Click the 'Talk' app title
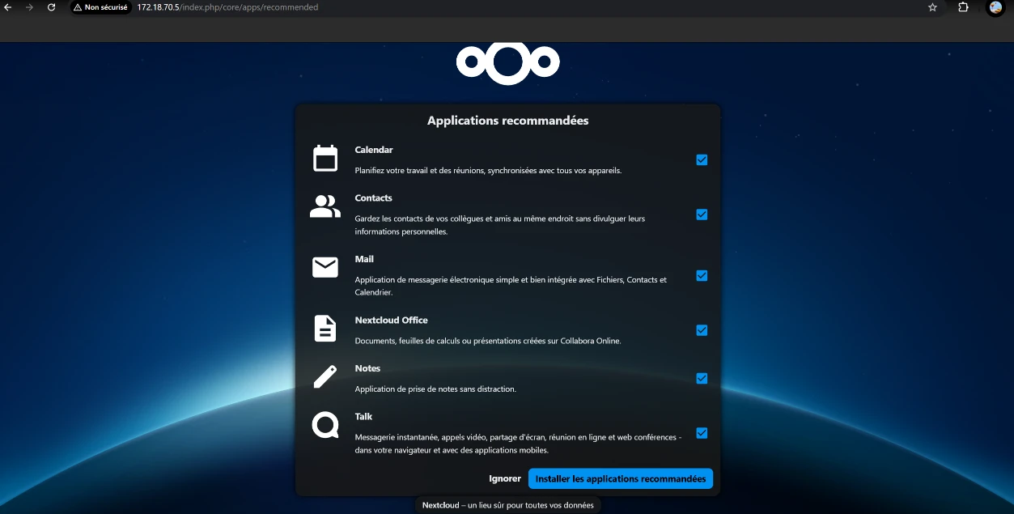The width and height of the screenshot is (1014, 514). [363, 416]
